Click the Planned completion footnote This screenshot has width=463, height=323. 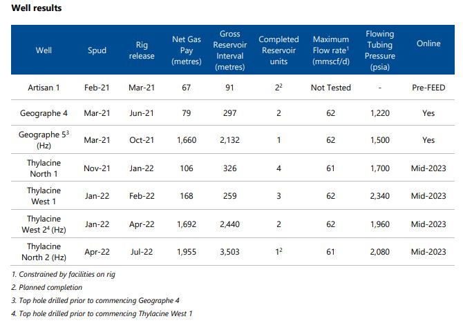[x=48, y=288]
